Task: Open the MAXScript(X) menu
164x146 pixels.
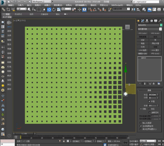Action: tap(117, 5)
